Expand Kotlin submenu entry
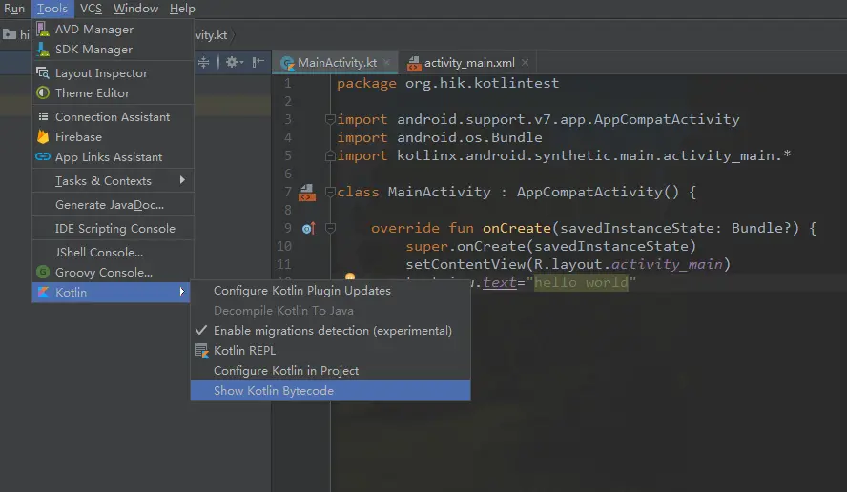This screenshot has height=492, width=847. click(x=111, y=292)
